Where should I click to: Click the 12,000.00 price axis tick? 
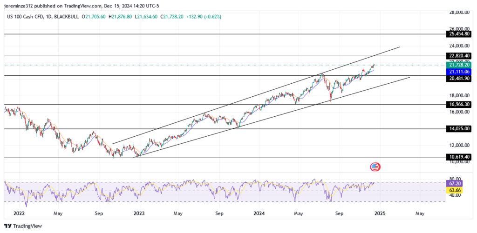[460, 145]
